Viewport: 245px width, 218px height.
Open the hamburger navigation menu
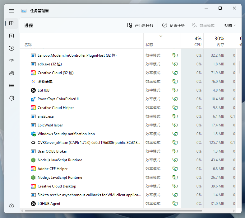[x=12, y=11]
